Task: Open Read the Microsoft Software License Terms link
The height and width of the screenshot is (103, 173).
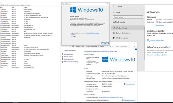Action: pos(111,97)
